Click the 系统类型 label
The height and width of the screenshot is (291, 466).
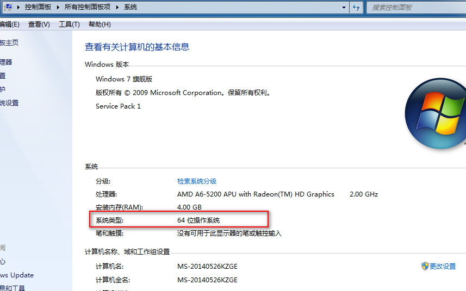pyautogui.click(x=109, y=220)
